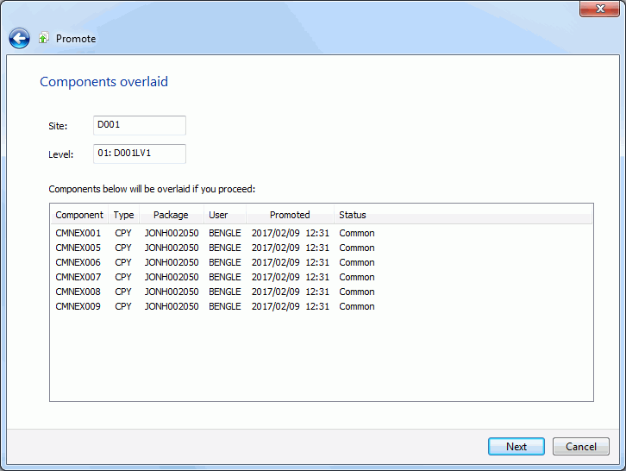The width and height of the screenshot is (626, 471).
Task: Click the Level field showing 01: D001LV1
Action: point(140,154)
